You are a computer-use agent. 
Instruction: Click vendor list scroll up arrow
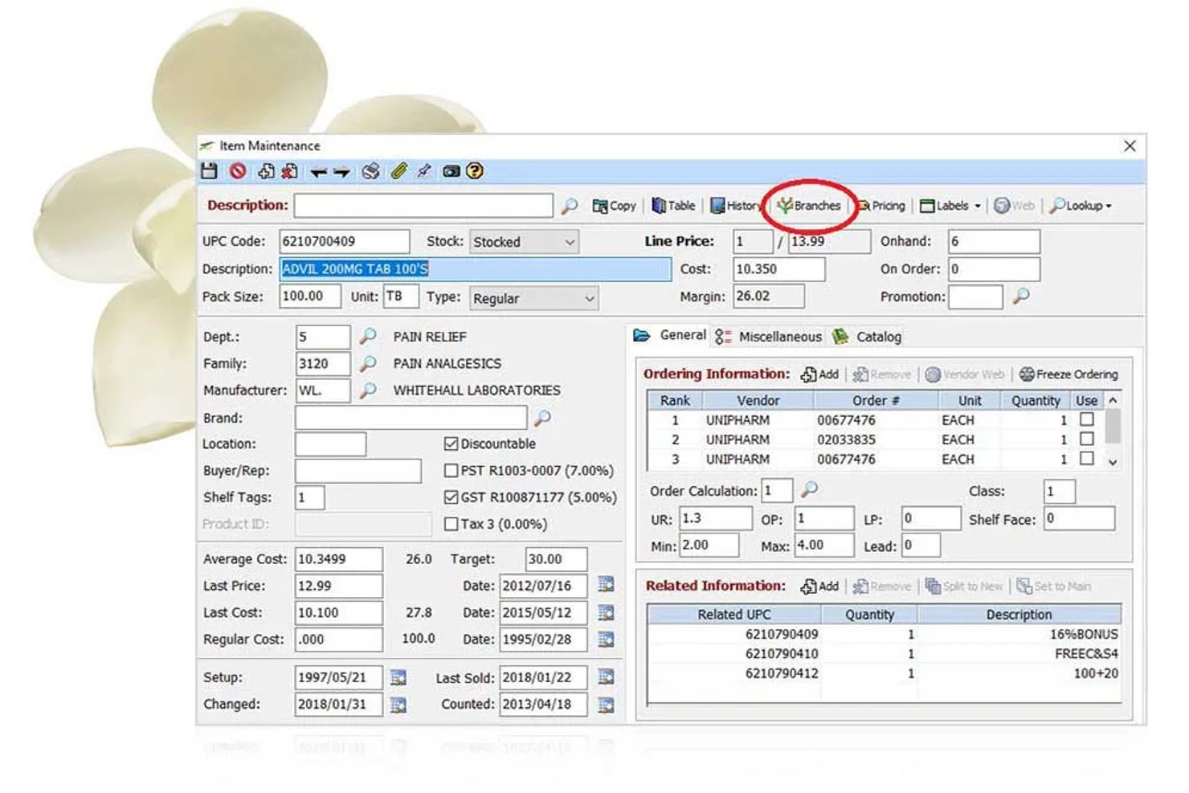coord(1113,400)
